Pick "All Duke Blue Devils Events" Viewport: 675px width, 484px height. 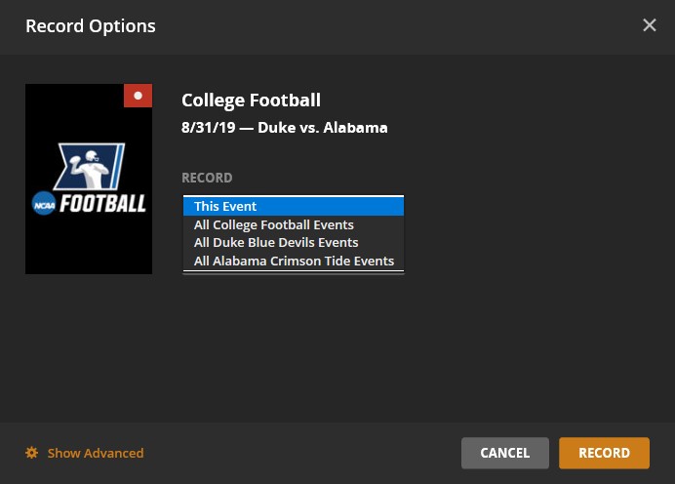(x=293, y=243)
